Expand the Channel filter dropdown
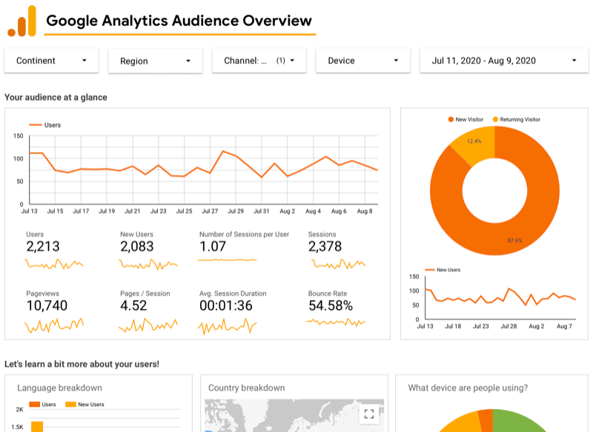593x432 pixels. [259, 61]
